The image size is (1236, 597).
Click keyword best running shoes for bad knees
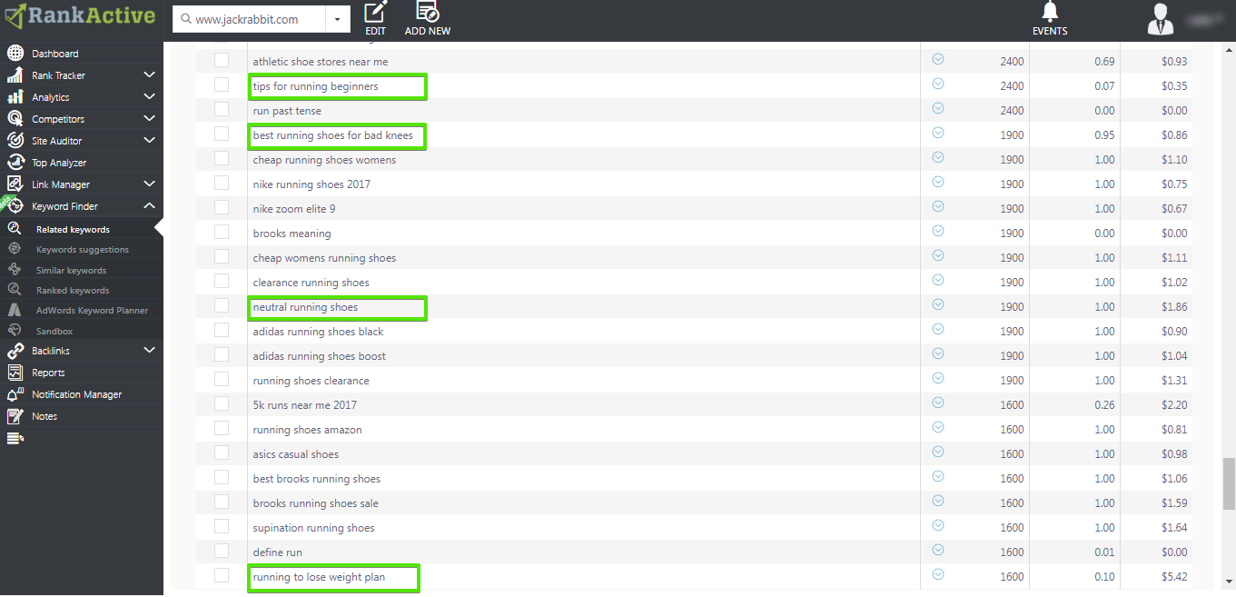(x=333, y=135)
